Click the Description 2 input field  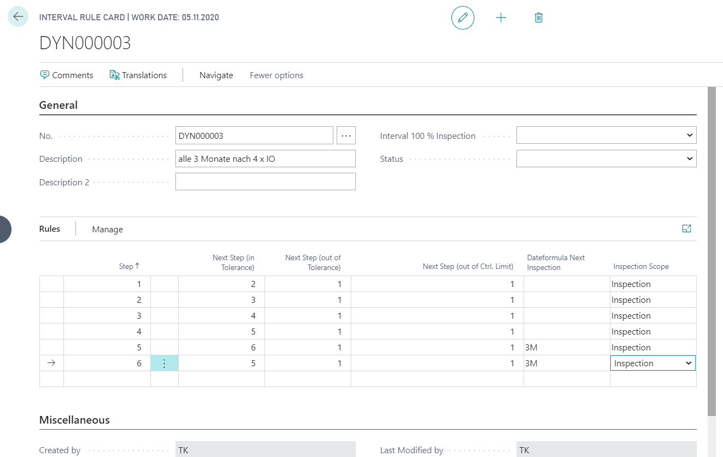point(265,181)
